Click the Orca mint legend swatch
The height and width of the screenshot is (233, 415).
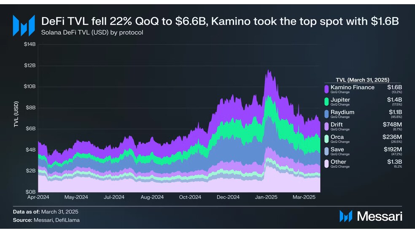(x=326, y=138)
